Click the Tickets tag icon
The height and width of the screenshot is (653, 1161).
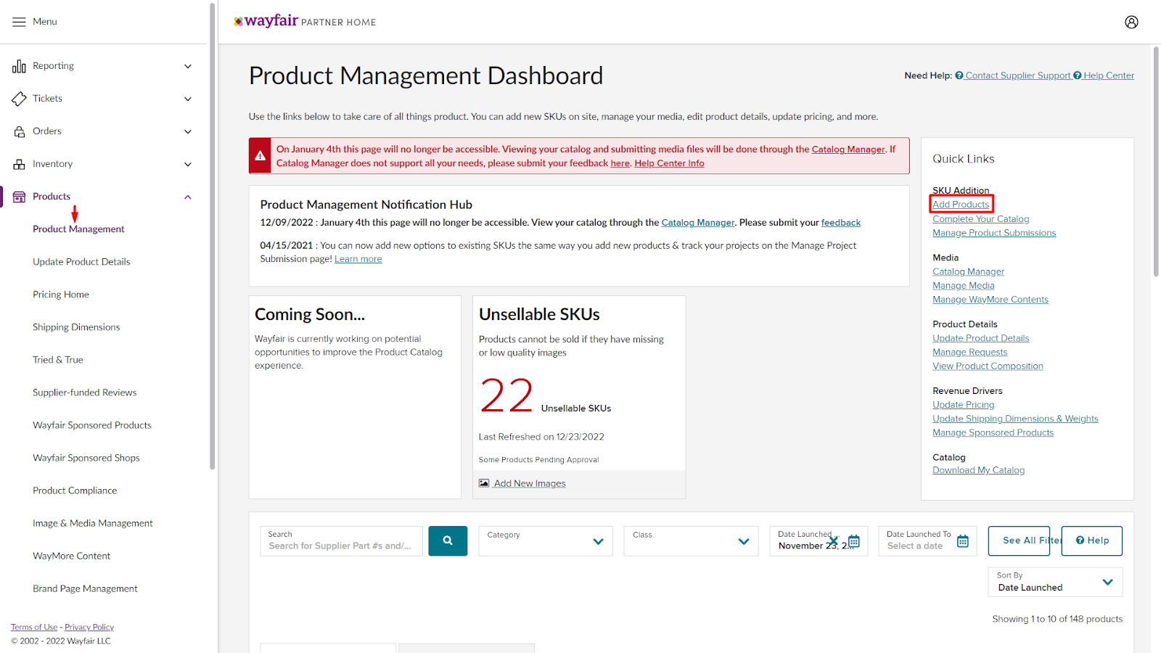[x=19, y=99]
